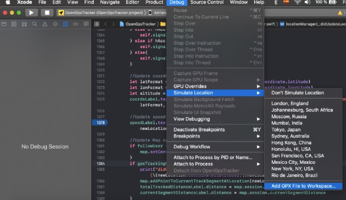Screen dimensions: 346x200
Task: Click the battery status icon
Action: [332, 3]
